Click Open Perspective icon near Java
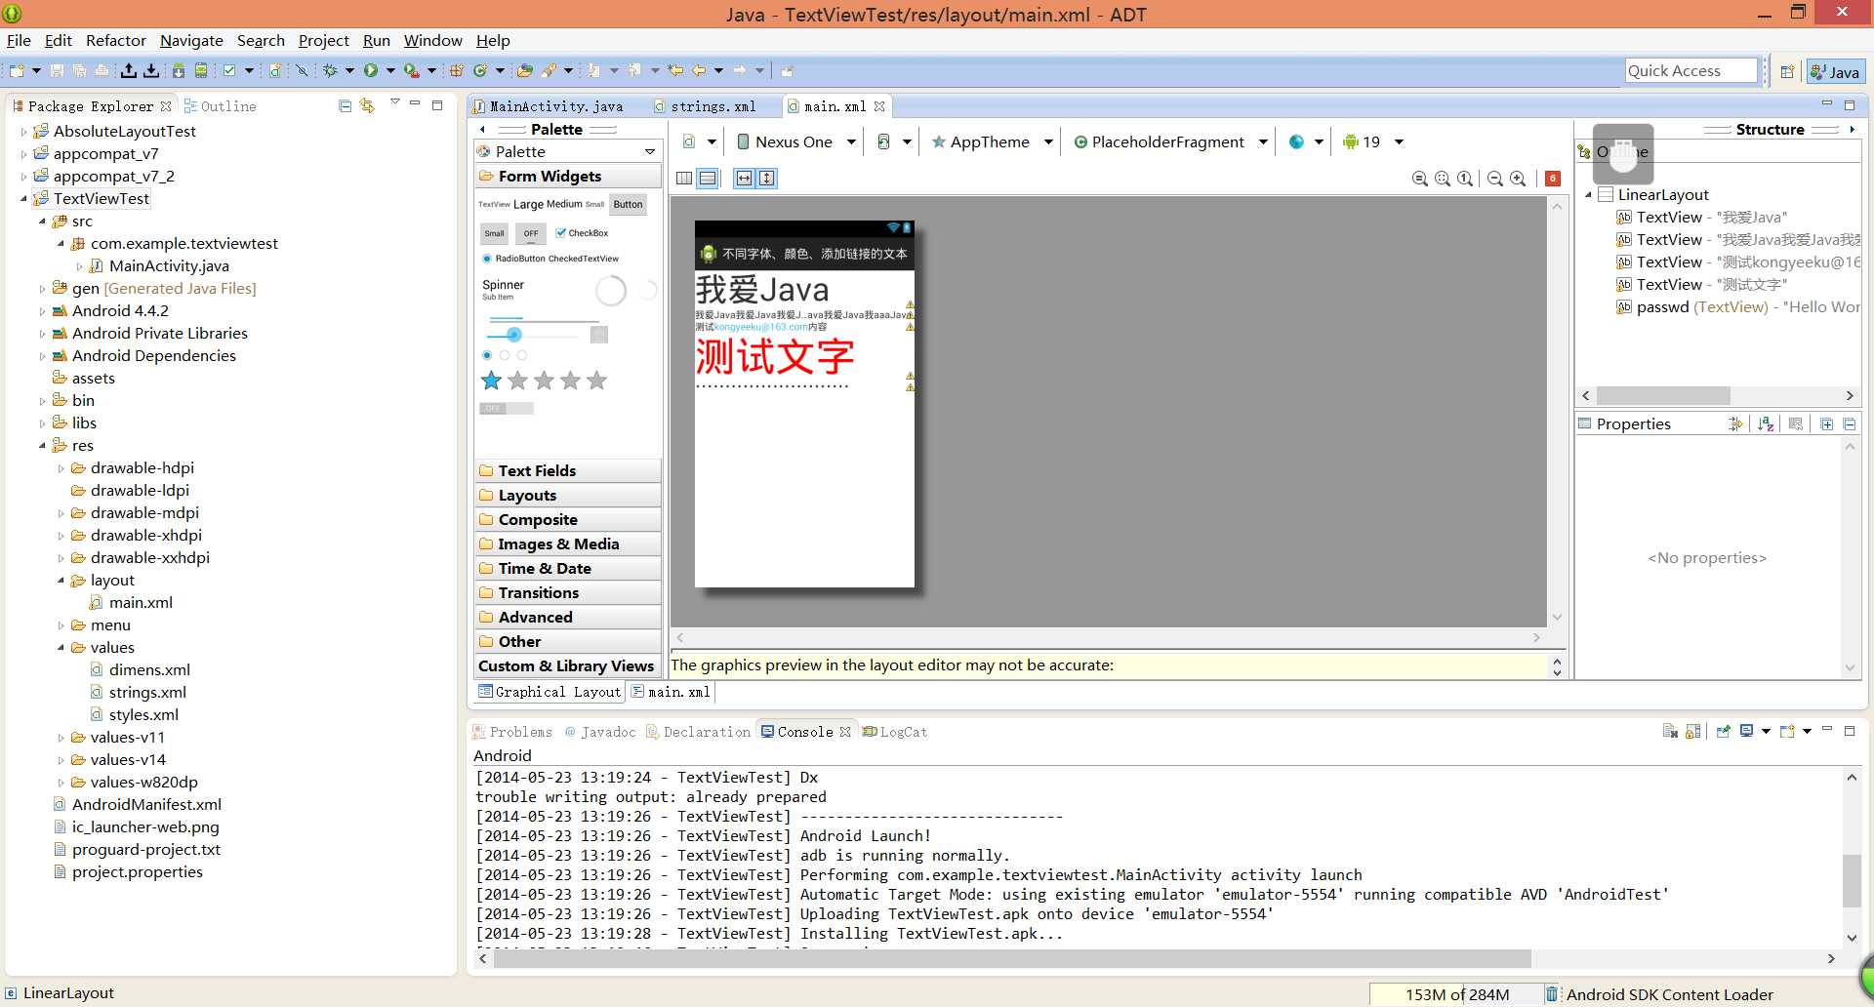 [x=1787, y=71]
